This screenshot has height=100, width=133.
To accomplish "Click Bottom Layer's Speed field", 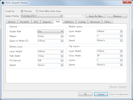I will pyautogui.click(x=49, y=65).
